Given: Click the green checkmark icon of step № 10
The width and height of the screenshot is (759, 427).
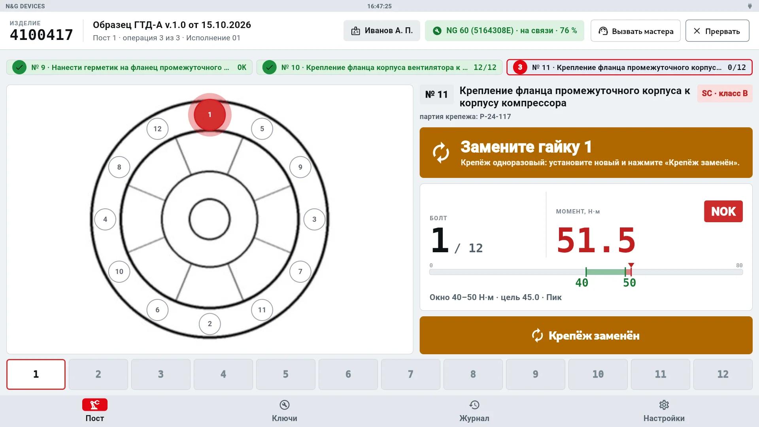Looking at the screenshot, I should (x=269, y=67).
